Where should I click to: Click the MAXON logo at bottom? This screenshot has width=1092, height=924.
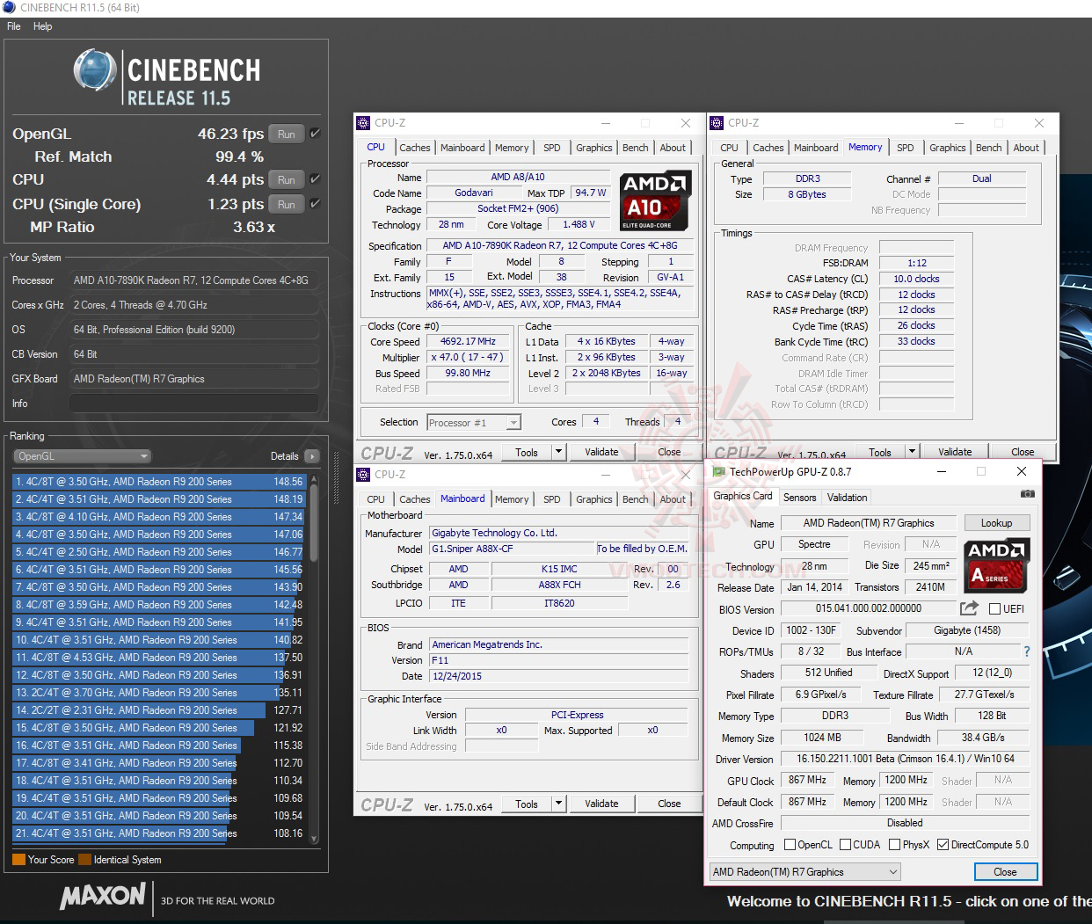click(x=102, y=897)
